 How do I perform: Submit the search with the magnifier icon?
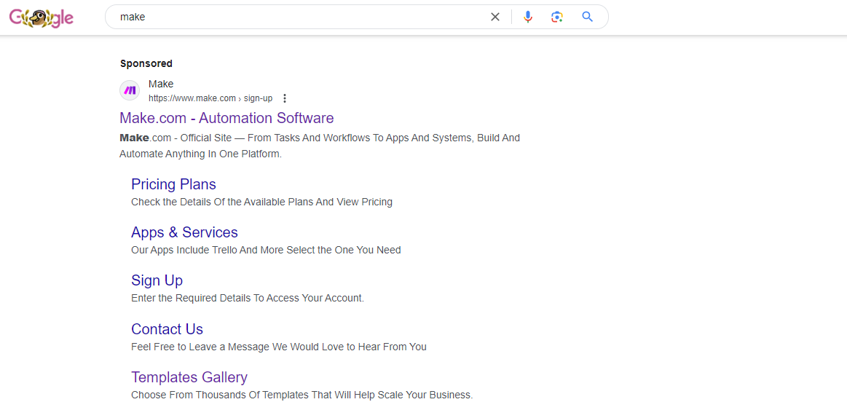click(x=587, y=17)
